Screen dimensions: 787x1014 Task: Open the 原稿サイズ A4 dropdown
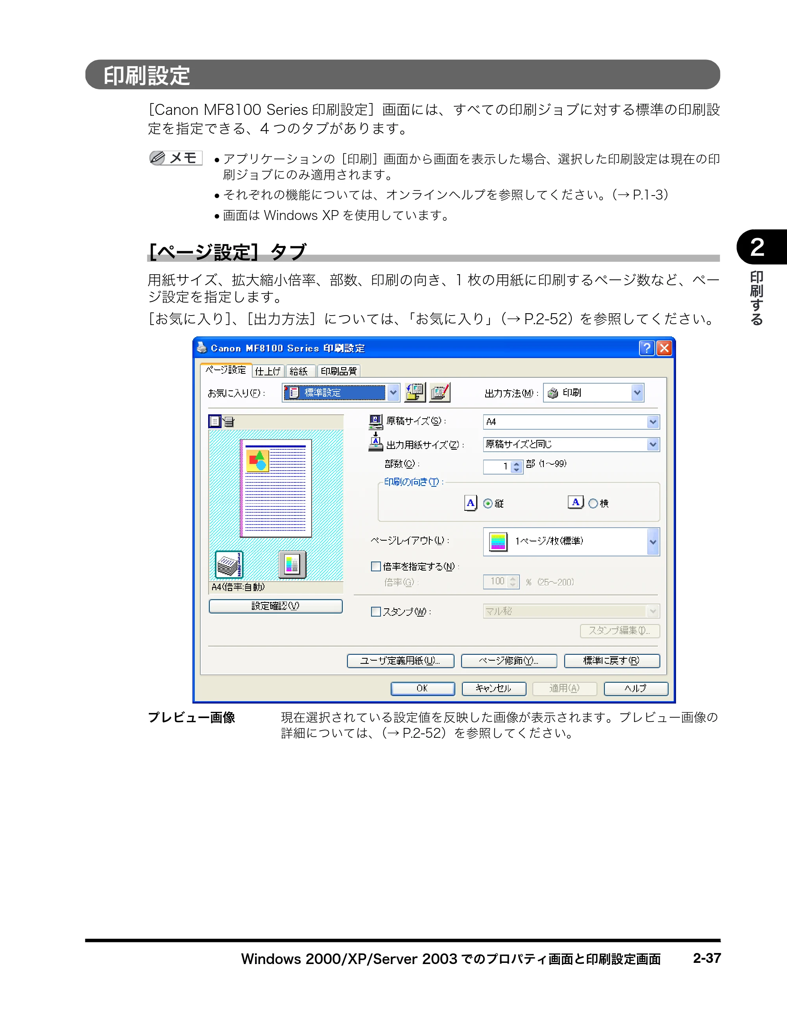point(653,421)
